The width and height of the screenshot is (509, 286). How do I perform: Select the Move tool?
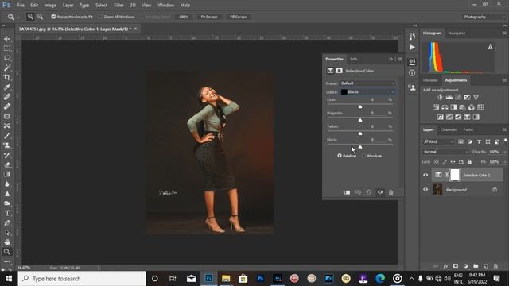click(x=7, y=39)
